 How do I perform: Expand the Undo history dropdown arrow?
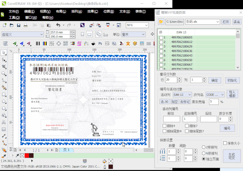tap(63, 25)
